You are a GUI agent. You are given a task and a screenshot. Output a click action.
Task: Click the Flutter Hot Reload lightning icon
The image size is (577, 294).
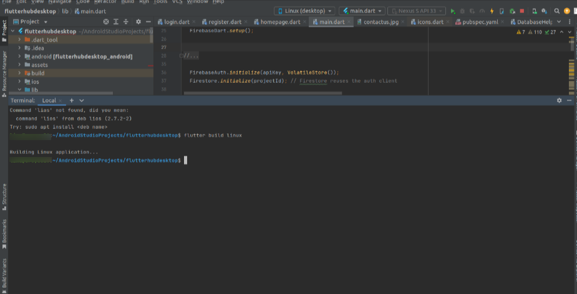tap(492, 11)
